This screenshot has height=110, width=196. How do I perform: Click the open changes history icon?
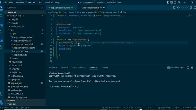click(x=178, y=8)
